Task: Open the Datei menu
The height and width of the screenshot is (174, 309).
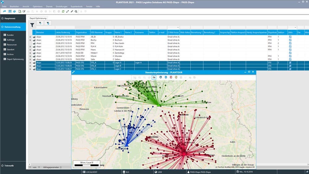Action: (4, 6)
